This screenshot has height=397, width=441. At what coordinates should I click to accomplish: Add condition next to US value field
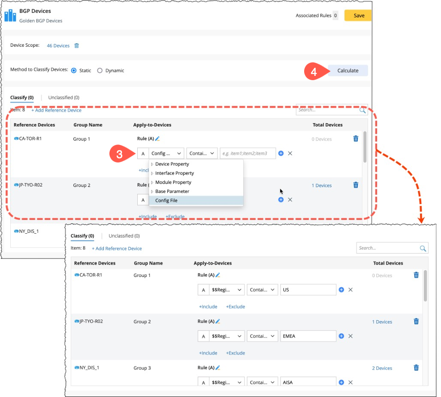point(341,289)
